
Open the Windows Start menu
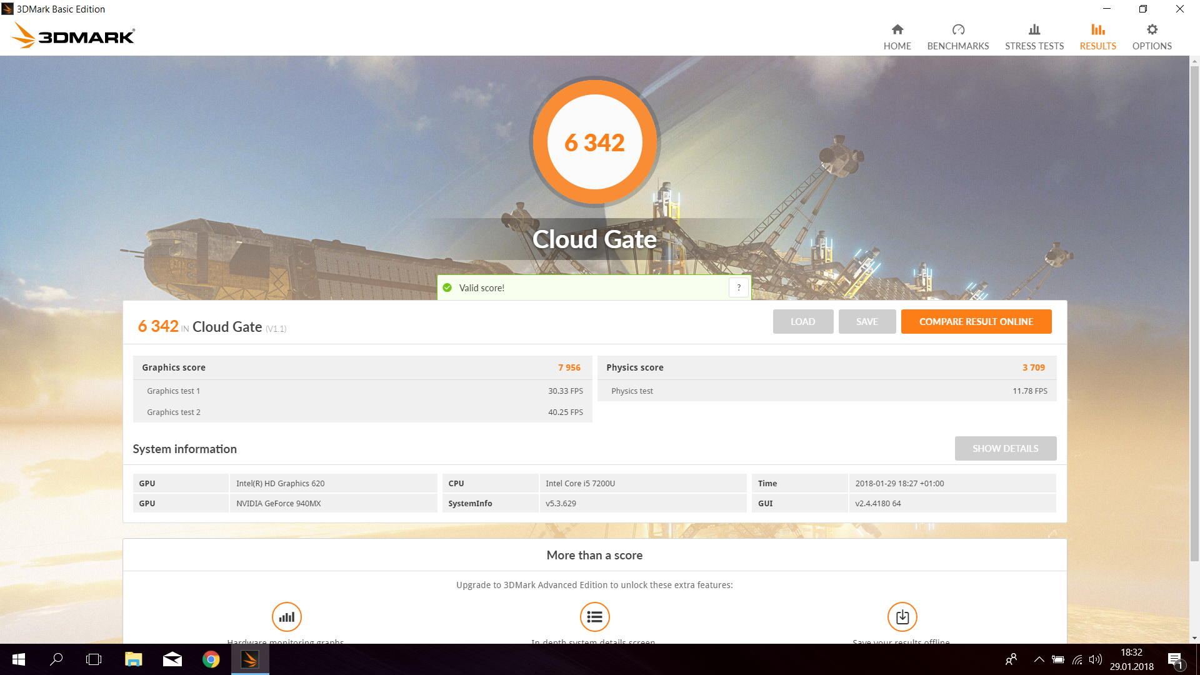19,659
